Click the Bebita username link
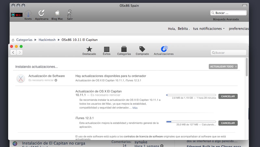260x147 pixels. tap(183, 29)
